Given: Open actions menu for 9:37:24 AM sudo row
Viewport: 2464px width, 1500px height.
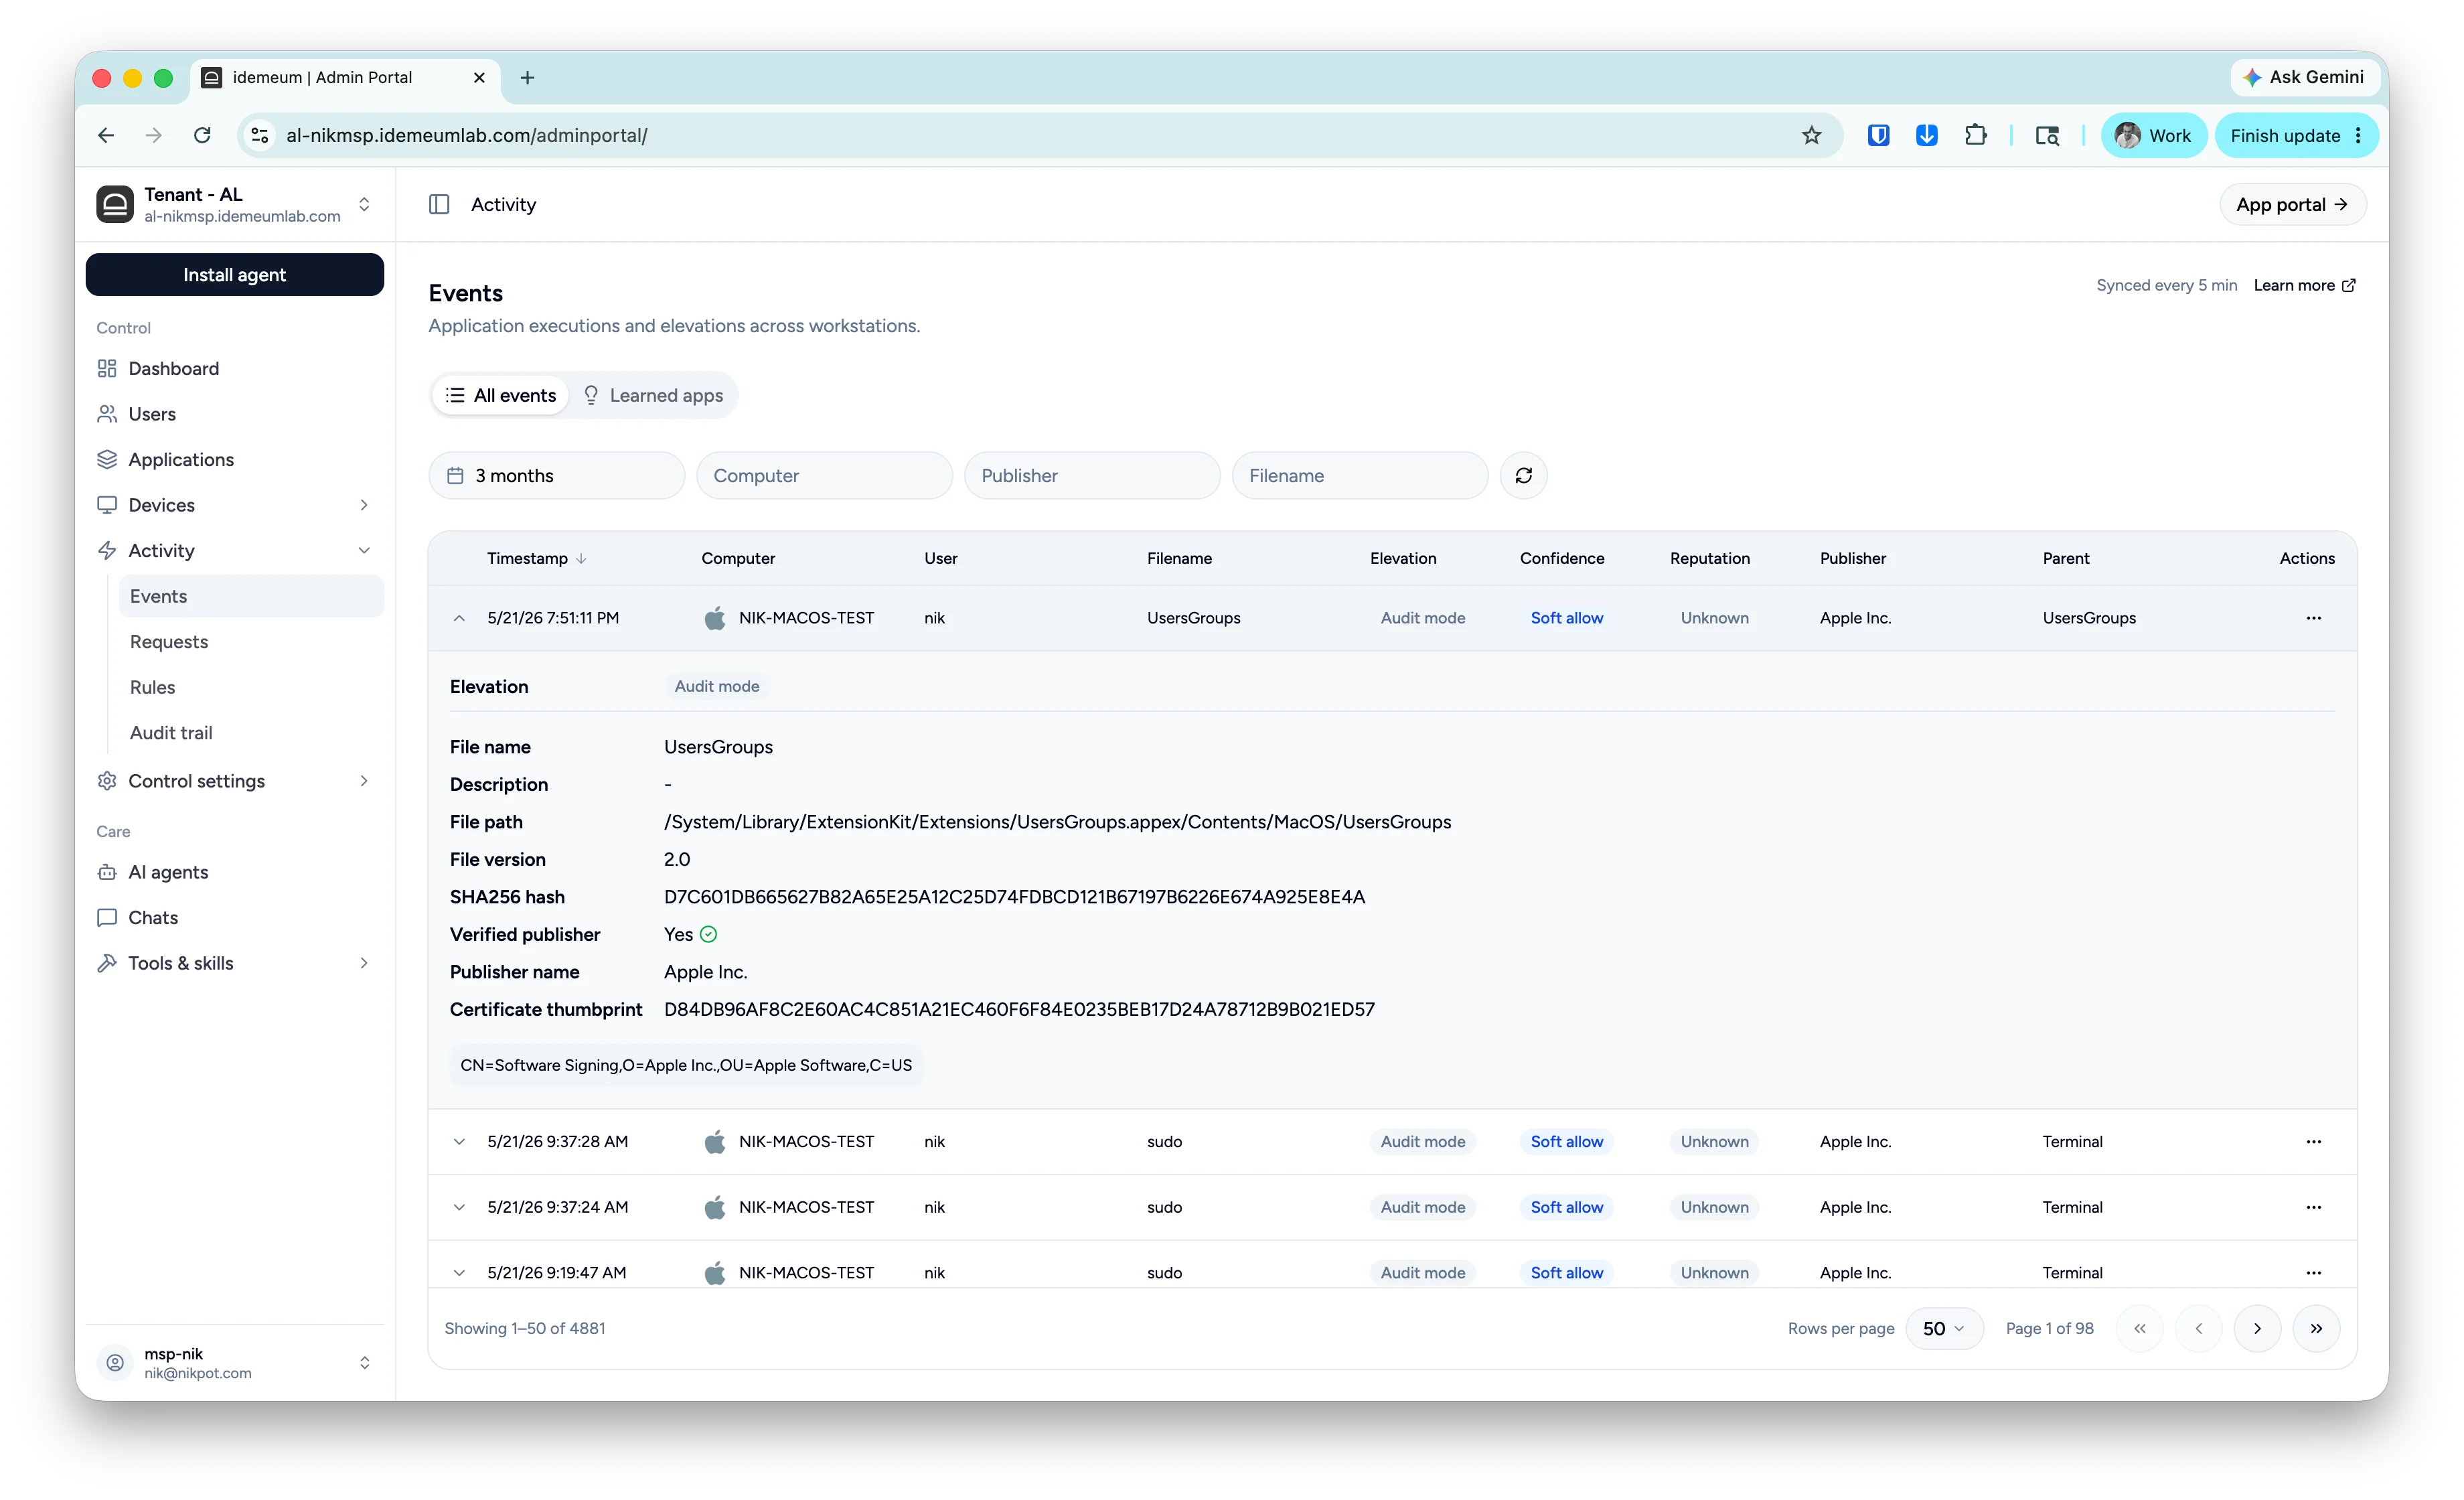Looking at the screenshot, I should 2313,1207.
